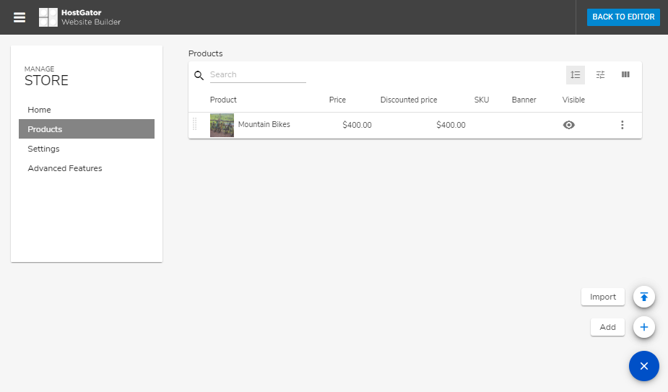Go to Home in store menu
The height and width of the screenshot is (392, 668).
coord(40,110)
